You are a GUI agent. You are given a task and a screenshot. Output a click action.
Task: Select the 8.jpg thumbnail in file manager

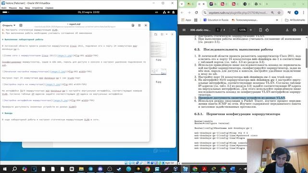(x=158, y=72)
